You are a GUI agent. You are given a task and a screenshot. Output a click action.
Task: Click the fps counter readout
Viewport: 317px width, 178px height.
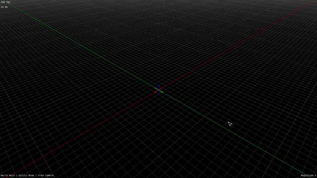pyautogui.click(x=5, y=2)
